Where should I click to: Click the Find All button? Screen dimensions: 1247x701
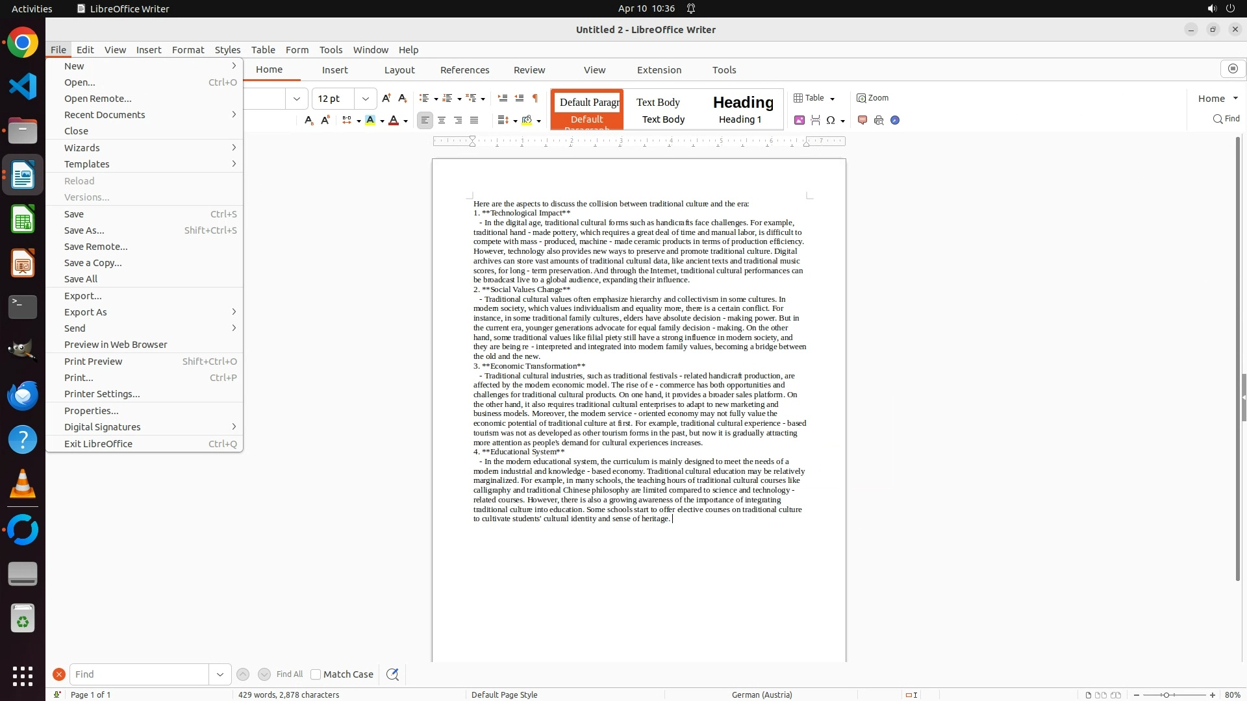click(289, 674)
